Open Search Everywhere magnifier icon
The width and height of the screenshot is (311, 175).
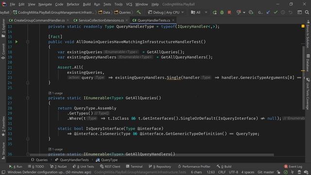307,13
